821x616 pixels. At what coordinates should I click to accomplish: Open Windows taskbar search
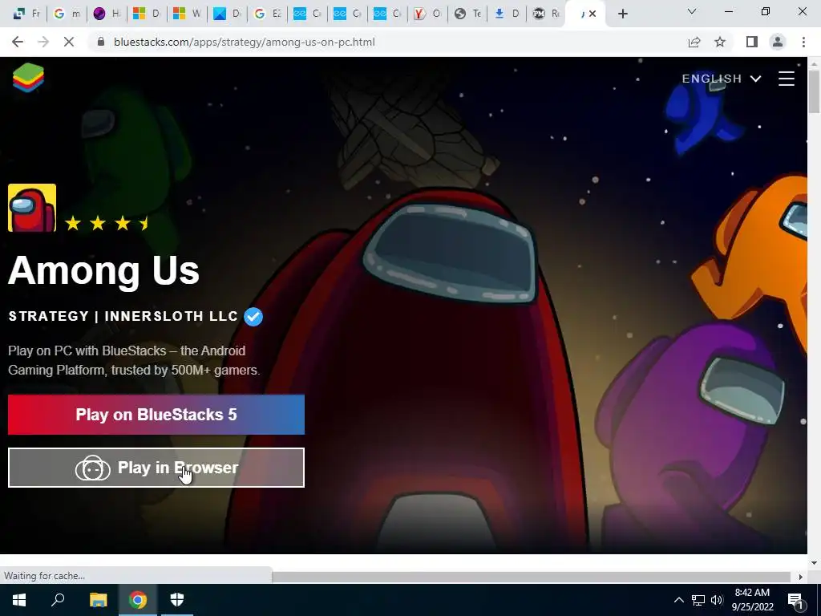(x=58, y=600)
